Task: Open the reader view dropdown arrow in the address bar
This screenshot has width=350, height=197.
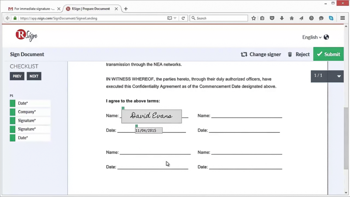Action: pos(175,18)
